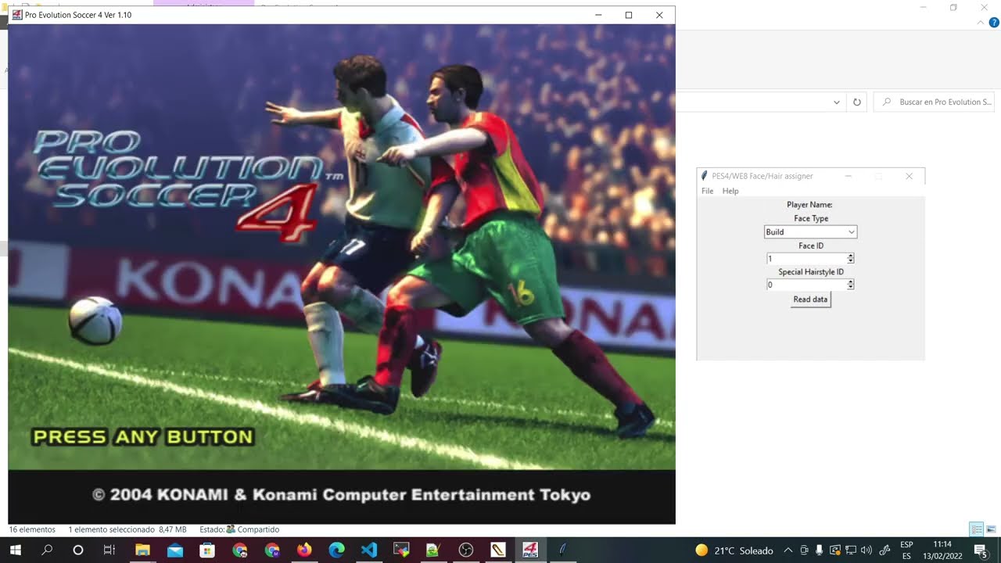Focus the Buscar en Pro Evolution search box
The width and height of the screenshot is (1001, 563).
tap(934, 102)
